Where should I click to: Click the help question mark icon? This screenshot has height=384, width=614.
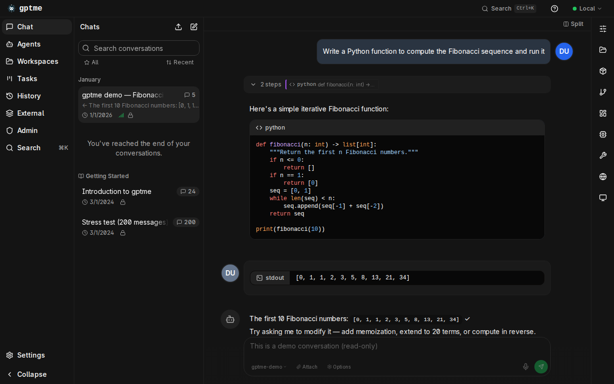555,8
